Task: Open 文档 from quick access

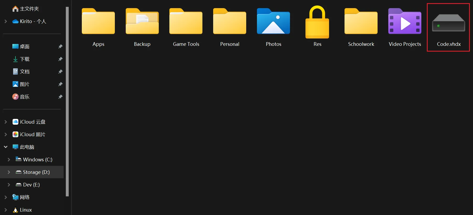Action: coord(24,71)
